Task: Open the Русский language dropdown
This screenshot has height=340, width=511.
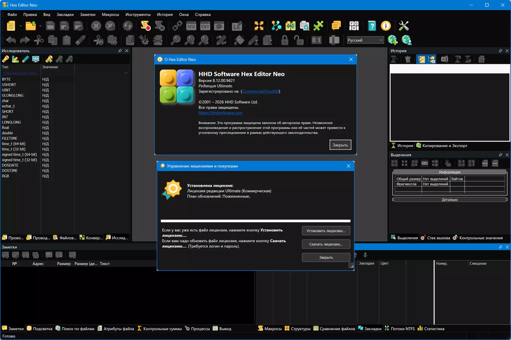Action: pos(365,40)
